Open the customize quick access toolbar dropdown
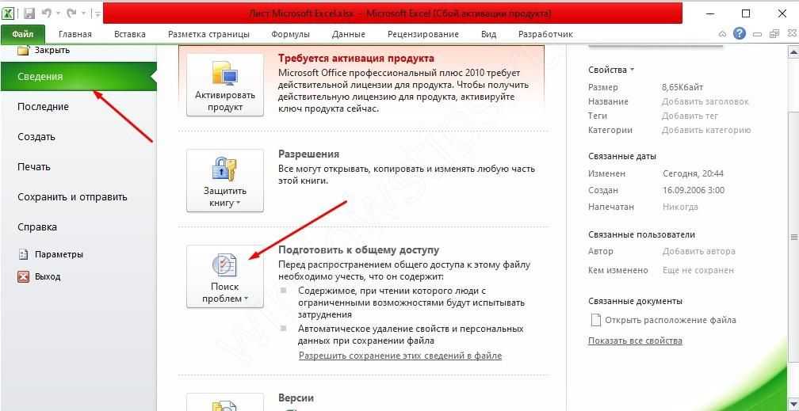This screenshot has width=799, height=411. tap(96, 14)
